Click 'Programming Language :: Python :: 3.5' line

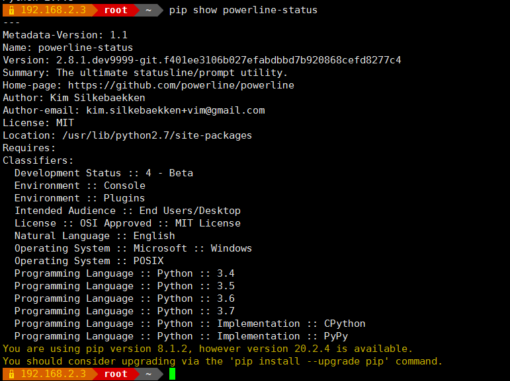click(x=124, y=286)
